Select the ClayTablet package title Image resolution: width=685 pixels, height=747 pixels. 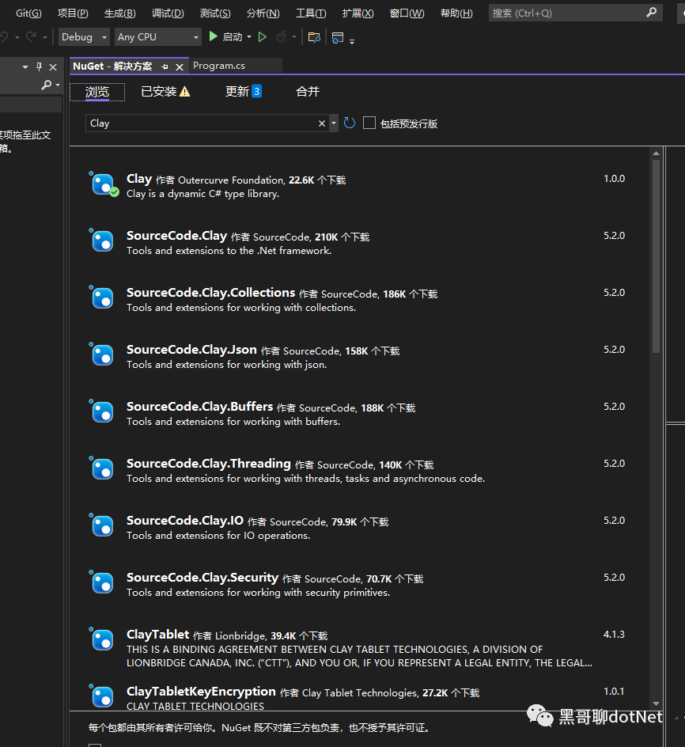point(157,634)
